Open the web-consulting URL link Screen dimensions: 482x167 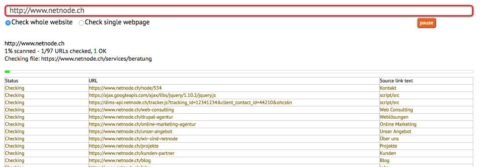click(x=131, y=110)
